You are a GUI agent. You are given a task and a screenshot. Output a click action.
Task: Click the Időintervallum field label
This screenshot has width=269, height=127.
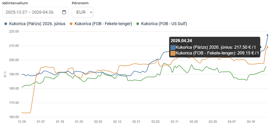coord(15,3)
